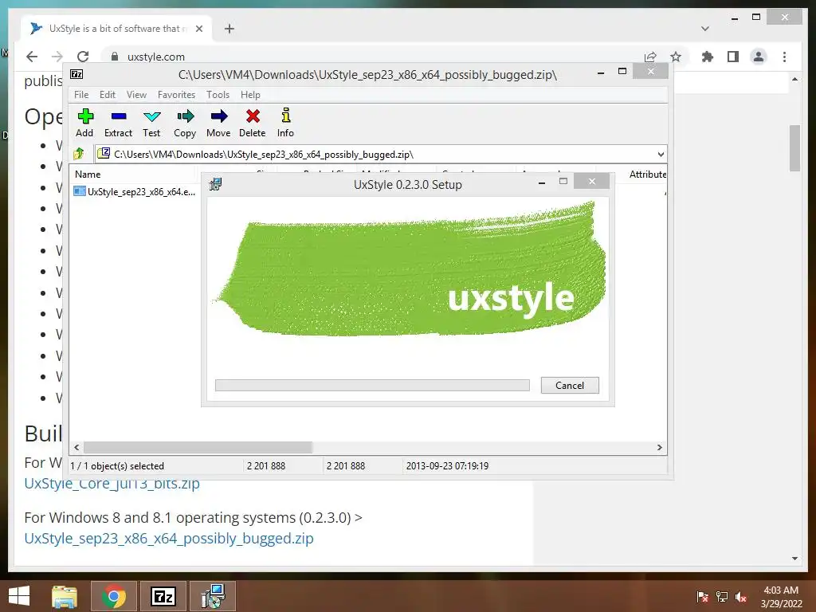
Task: Share this page from the address bar
Action: coord(650,57)
